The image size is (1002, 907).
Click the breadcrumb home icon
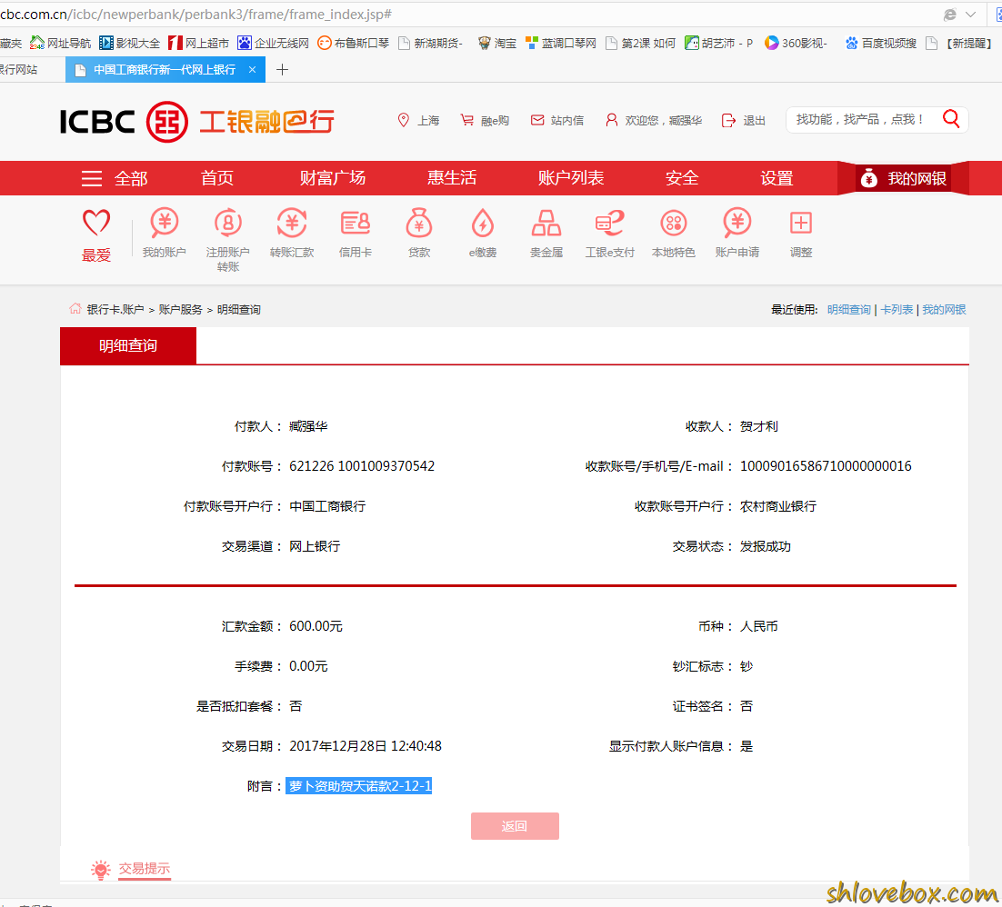coord(75,308)
